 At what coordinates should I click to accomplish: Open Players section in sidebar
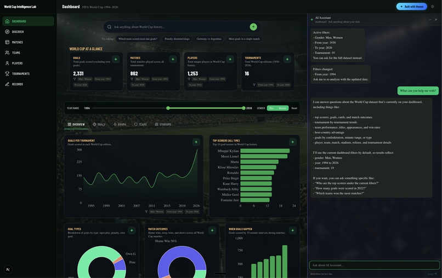pos(28,63)
